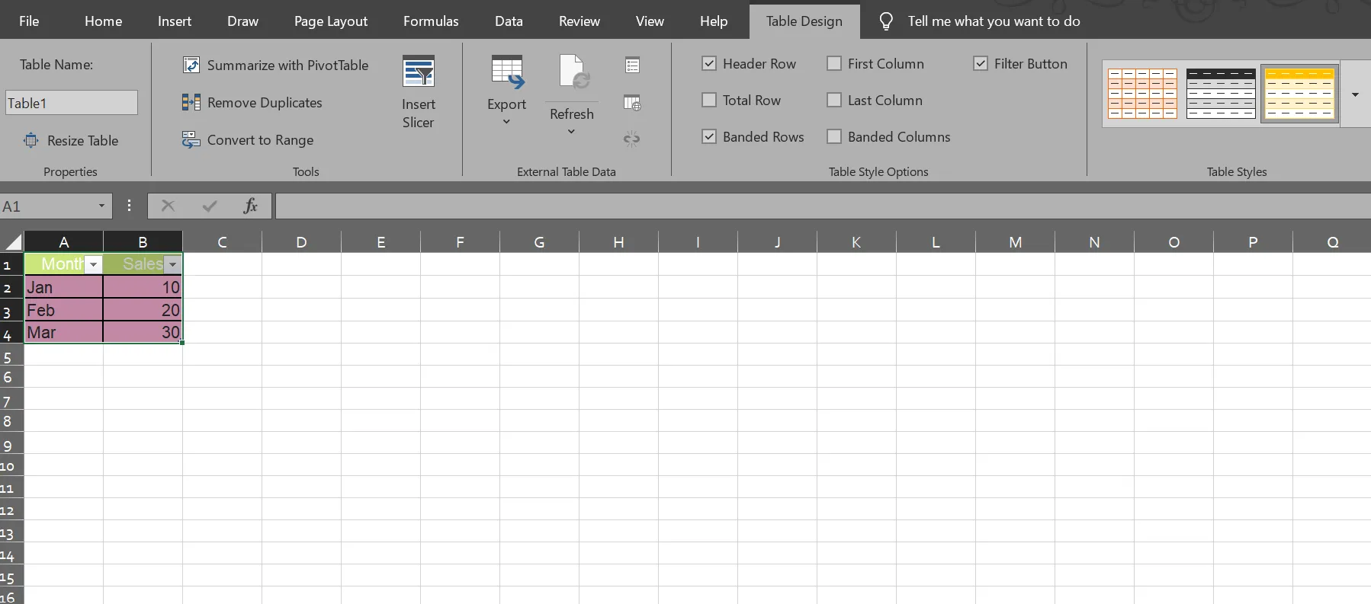Screen dimensions: 1371x604
Task: Click the Select All corner triangle
Action: [x=13, y=242]
